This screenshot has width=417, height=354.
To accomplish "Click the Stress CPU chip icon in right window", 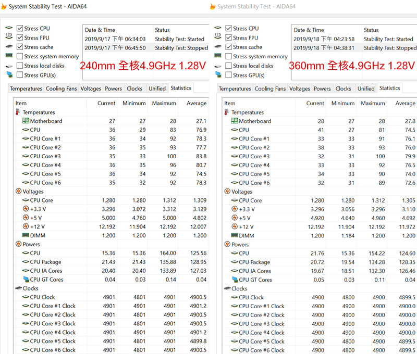I will click(218, 28).
